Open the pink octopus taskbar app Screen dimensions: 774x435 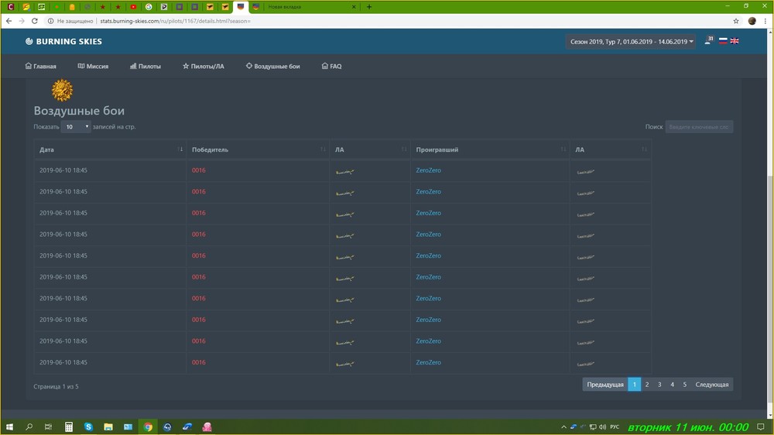207,427
